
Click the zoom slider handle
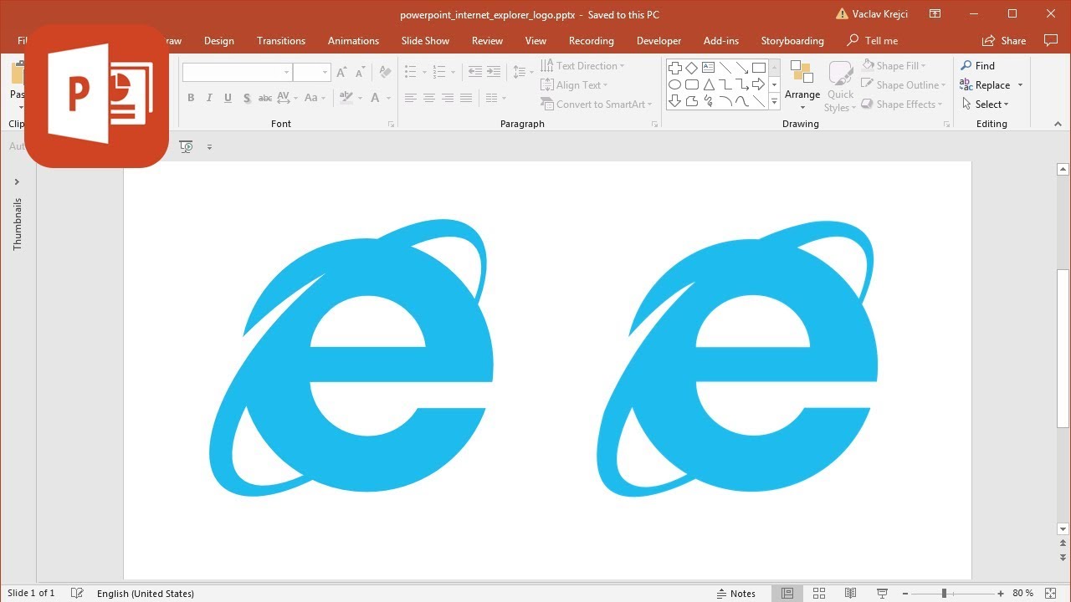(944, 593)
